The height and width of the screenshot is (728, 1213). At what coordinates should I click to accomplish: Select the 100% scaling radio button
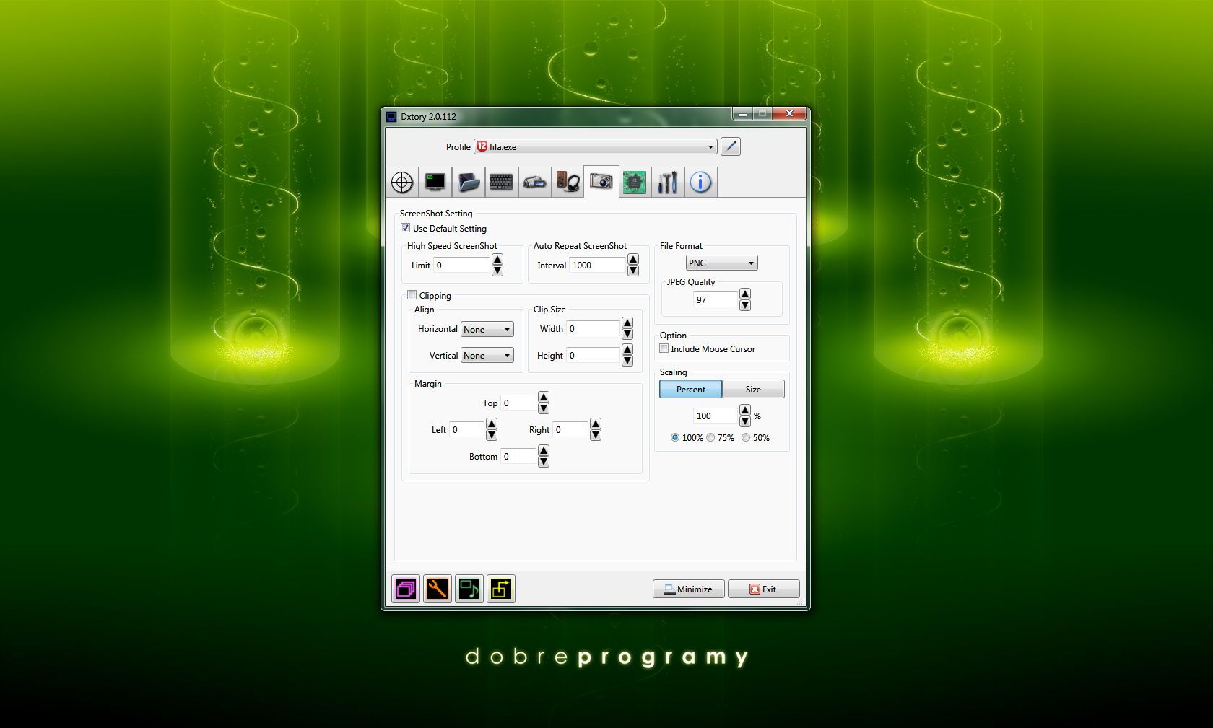pyautogui.click(x=675, y=437)
